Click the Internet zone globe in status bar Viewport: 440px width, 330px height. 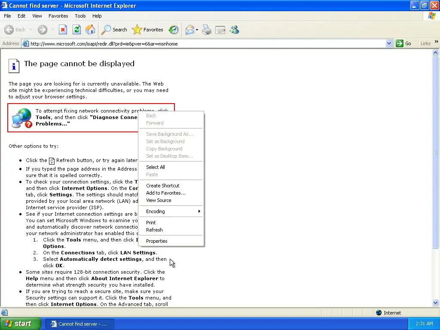[379, 313]
